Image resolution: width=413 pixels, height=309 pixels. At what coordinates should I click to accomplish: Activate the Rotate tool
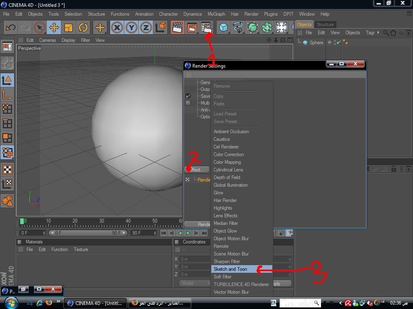click(x=83, y=27)
